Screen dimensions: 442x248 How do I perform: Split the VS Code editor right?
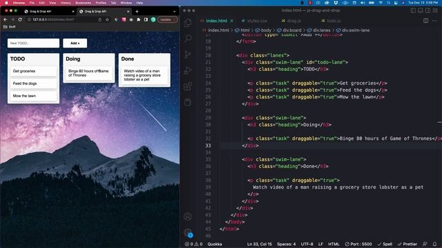[426, 21]
